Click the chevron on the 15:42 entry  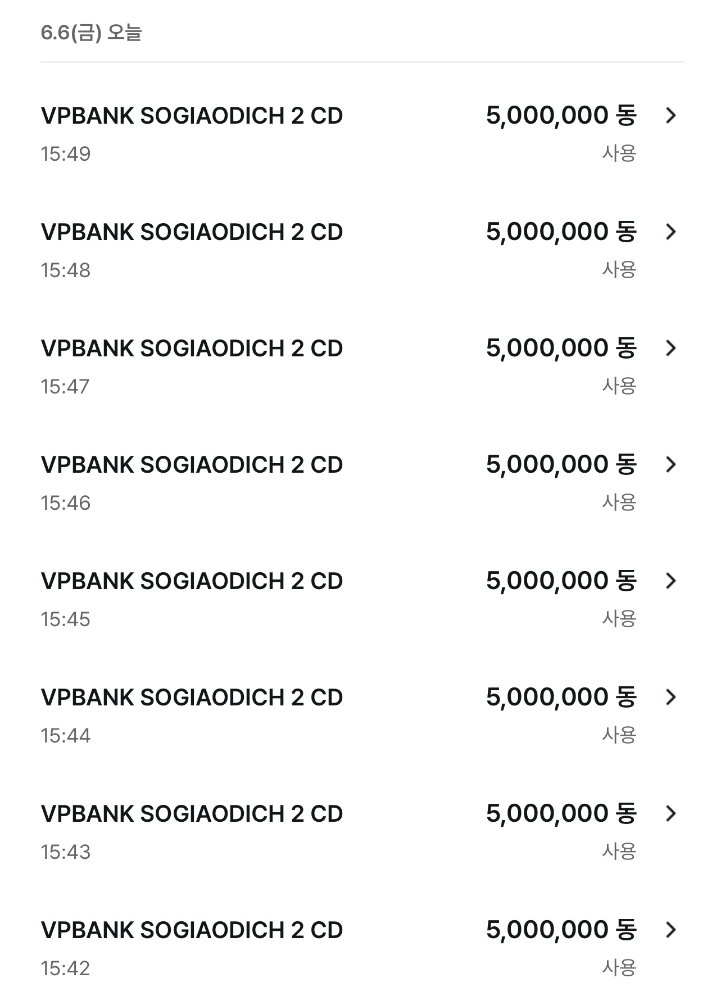pos(670,930)
